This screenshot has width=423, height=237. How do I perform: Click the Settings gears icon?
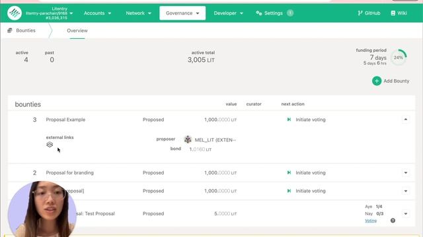pos(258,13)
